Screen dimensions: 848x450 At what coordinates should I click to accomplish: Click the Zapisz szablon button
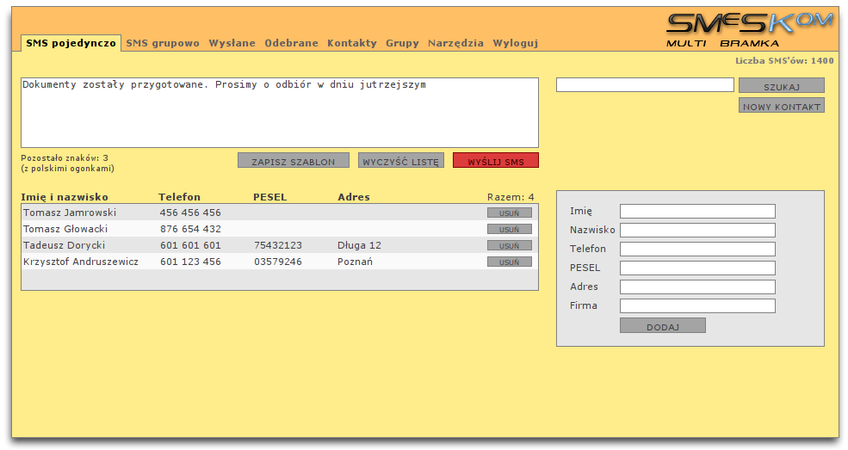[293, 161]
